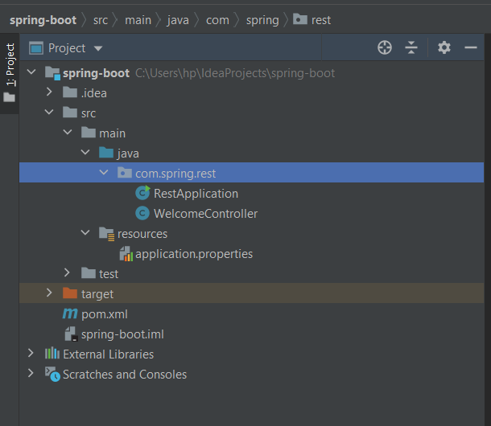Collapse the com.spring.rest package
Image resolution: width=491 pixels, height=426 pixels.
[x=103, y=172]
